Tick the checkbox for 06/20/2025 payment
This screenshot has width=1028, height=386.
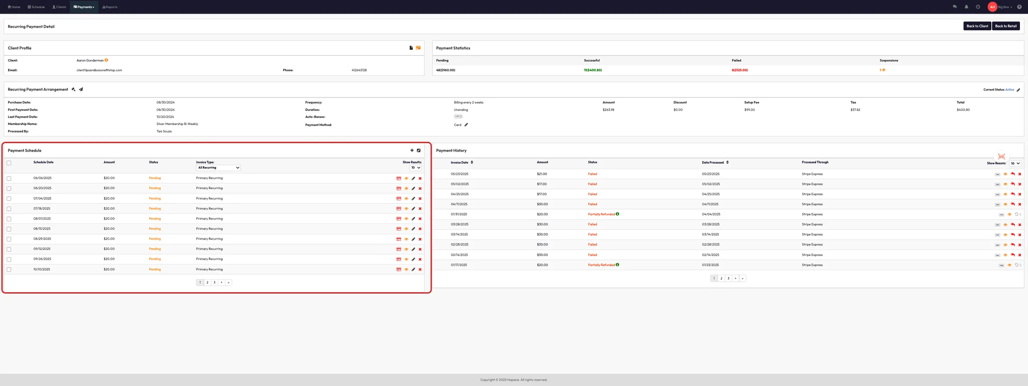coord(9,189)
